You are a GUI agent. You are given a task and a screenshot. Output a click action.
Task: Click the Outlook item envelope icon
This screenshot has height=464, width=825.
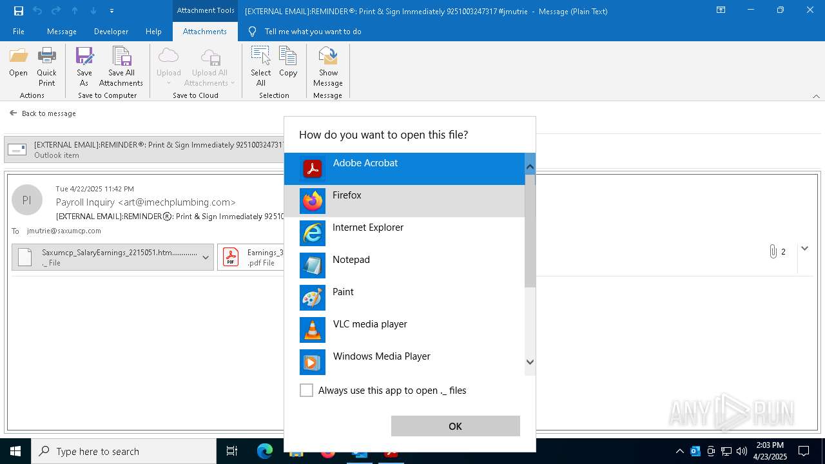(17, 150)
